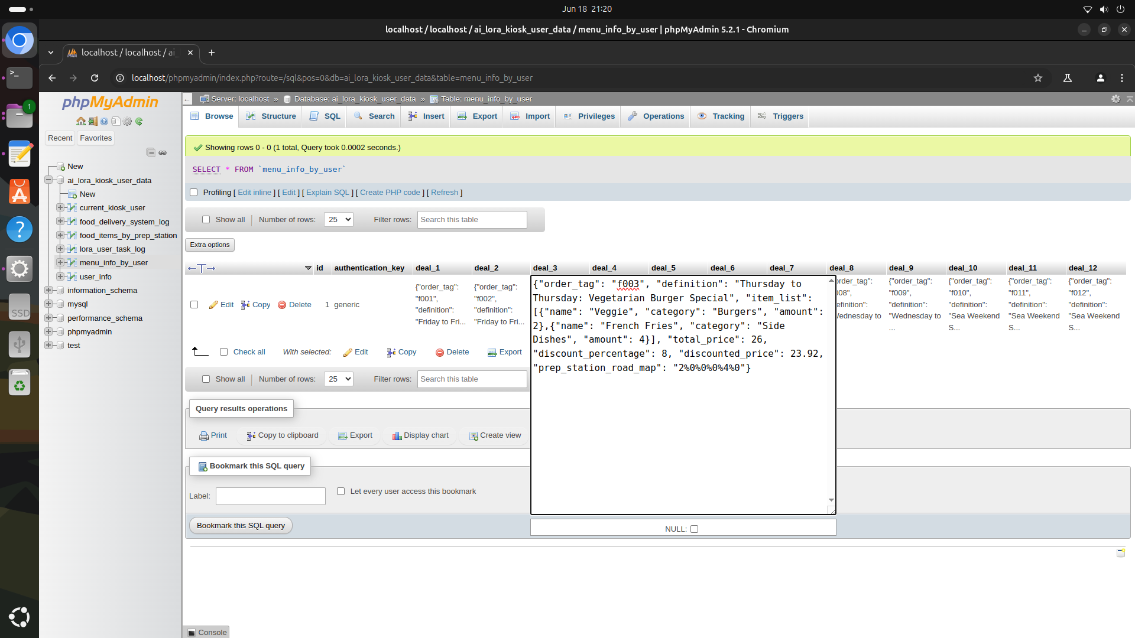Image resolution: width=1135 pixels, height=638 pixels.
Task: Click the green reload navigation icon
Action: point(139,122)
